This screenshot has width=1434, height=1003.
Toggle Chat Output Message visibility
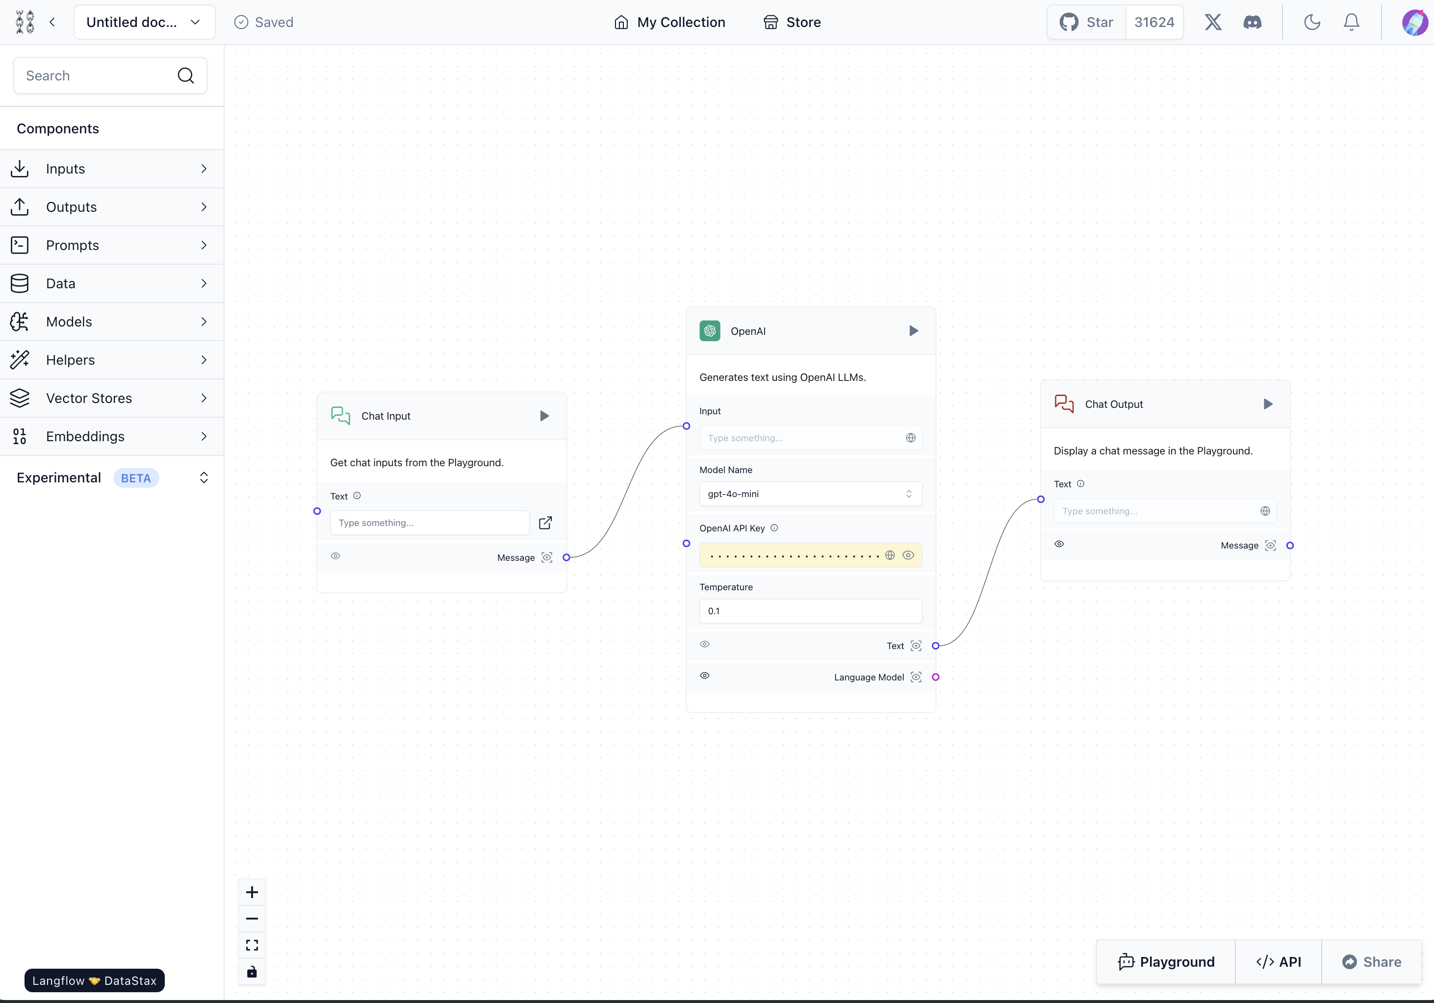click(1059, 544)
